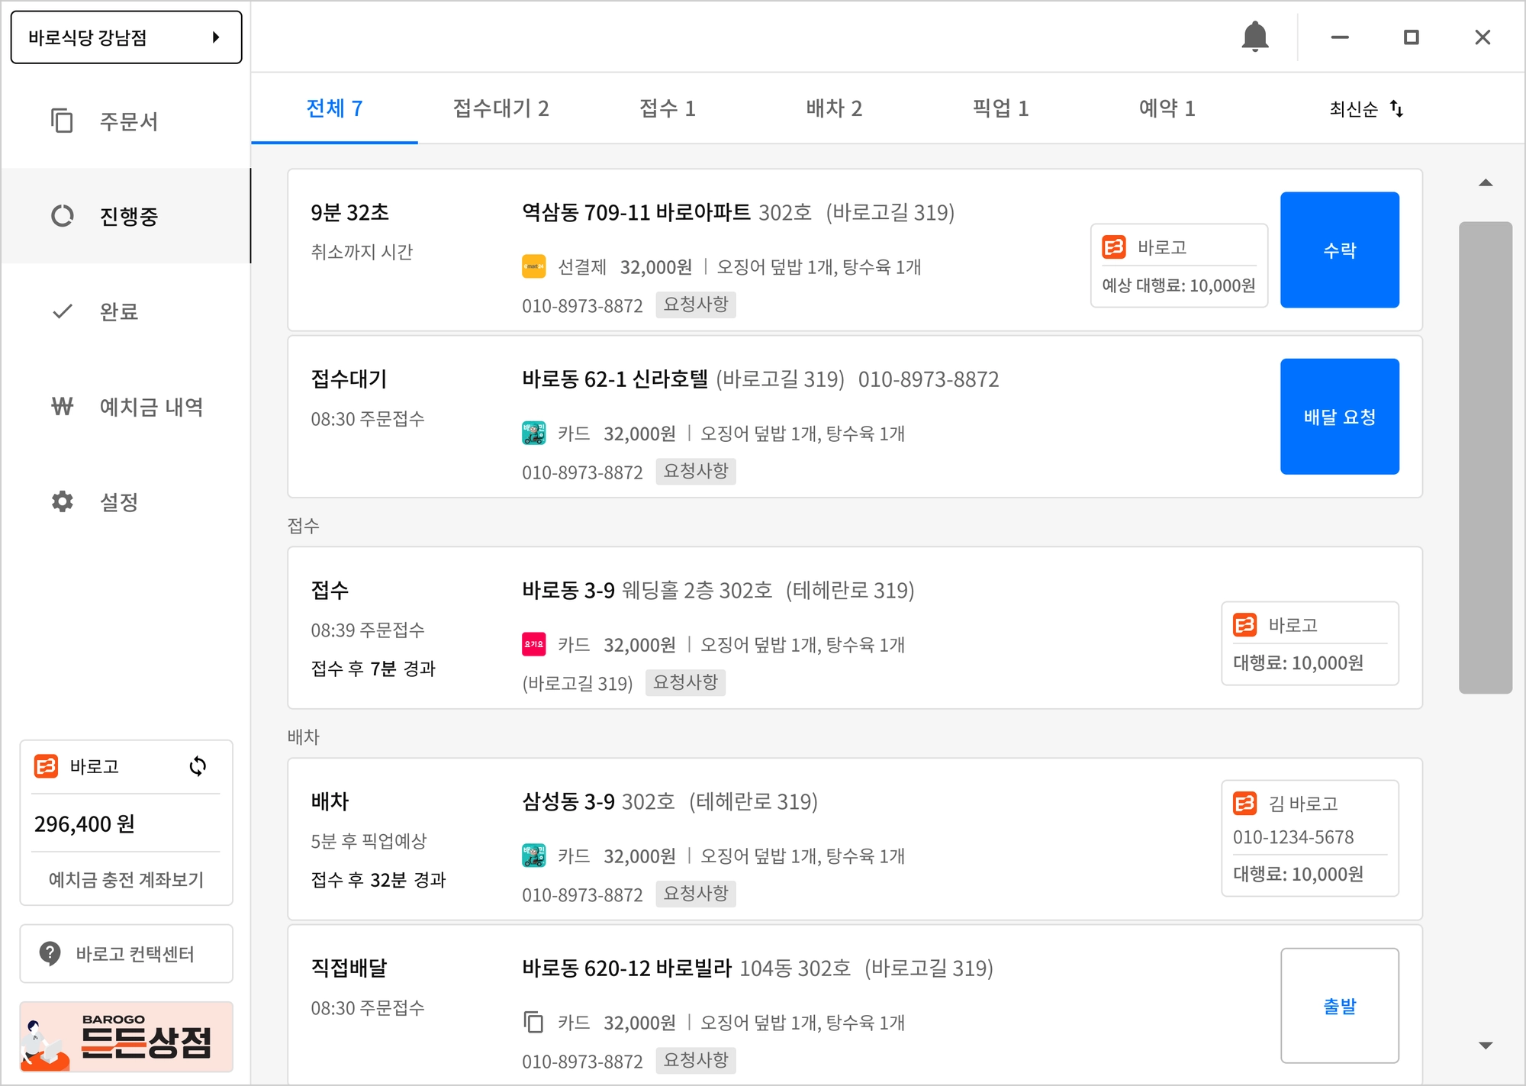Viewport: 1526px width, 1086px height.
Task: Switch to the 접수대기 2 tab
Action: point(501,108)
